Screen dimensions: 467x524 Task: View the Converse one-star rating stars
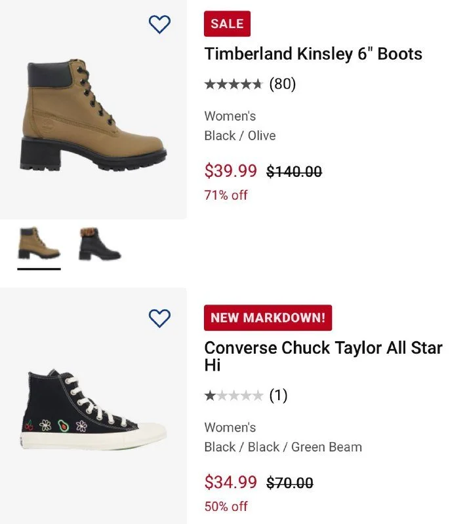click(233, 396)
